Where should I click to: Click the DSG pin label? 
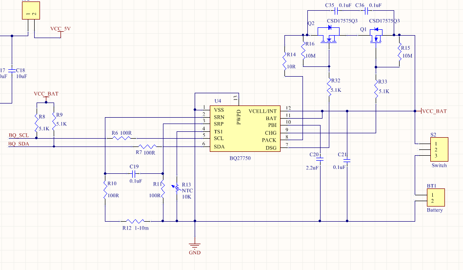point(271,148)
